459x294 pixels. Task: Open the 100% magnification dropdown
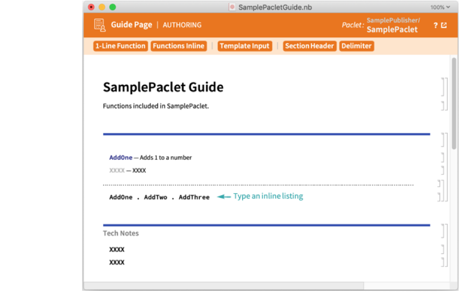pyautogui.click(x=440, y=7)
